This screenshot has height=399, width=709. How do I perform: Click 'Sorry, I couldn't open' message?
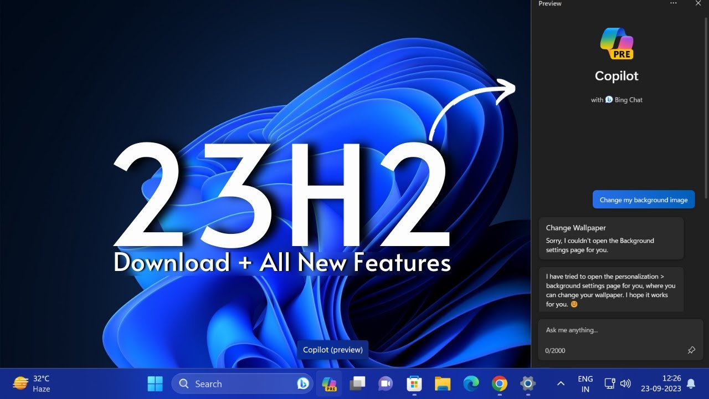[x=600, y=245]
